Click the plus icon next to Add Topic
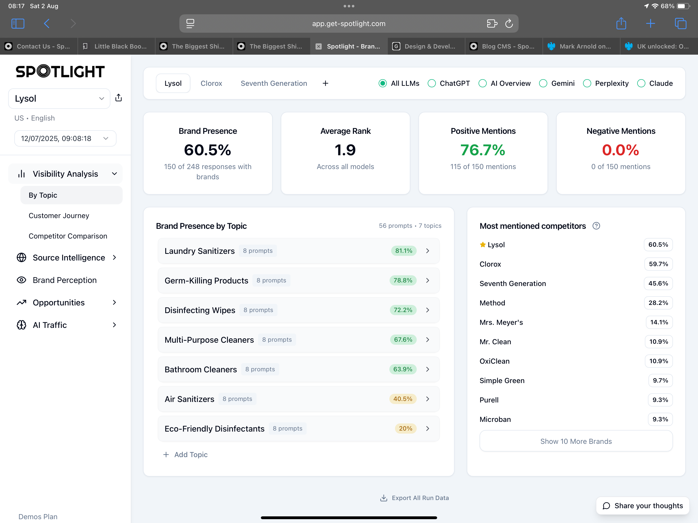This screenshot has width=698, height=523. [166, 455]
